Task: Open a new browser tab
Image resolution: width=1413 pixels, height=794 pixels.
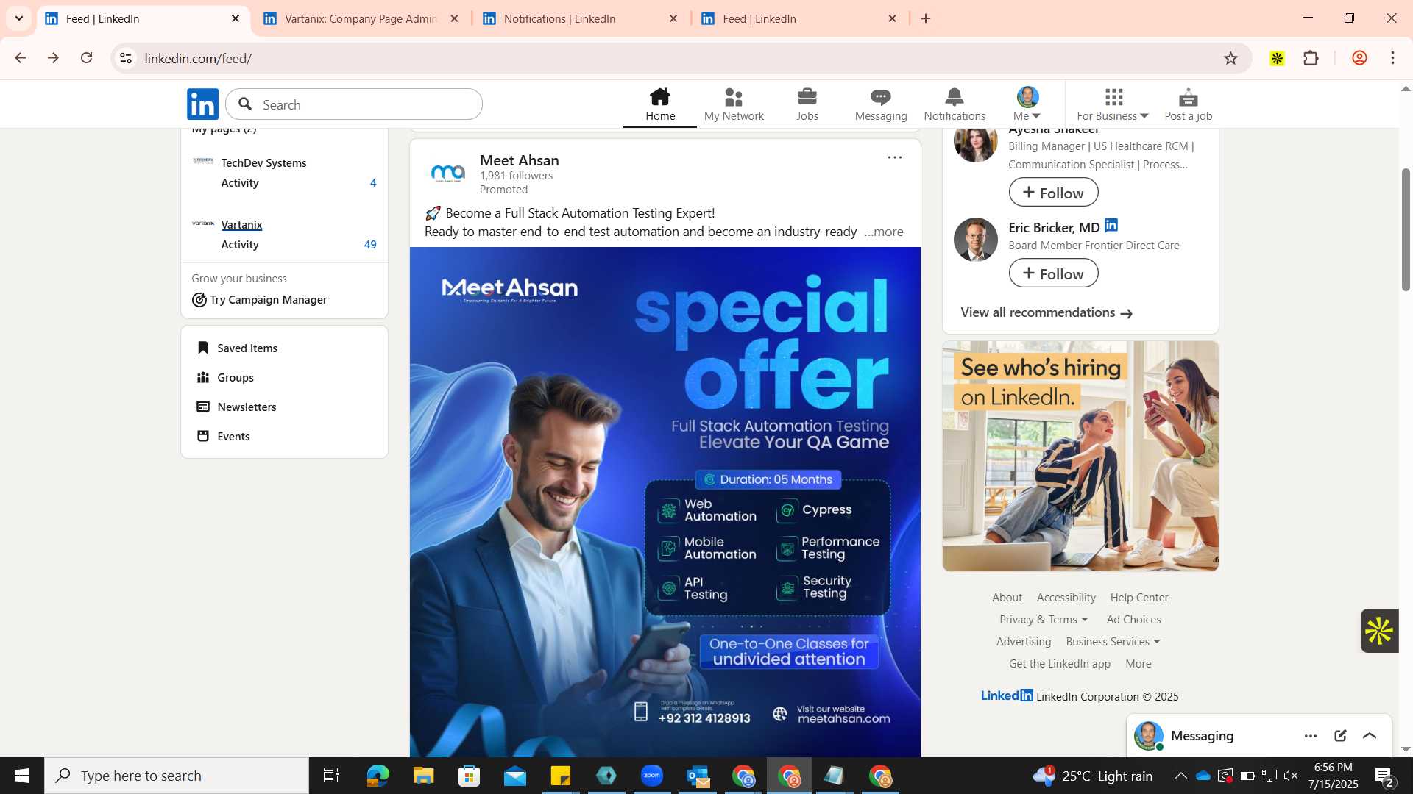Action: click(926, 18)
